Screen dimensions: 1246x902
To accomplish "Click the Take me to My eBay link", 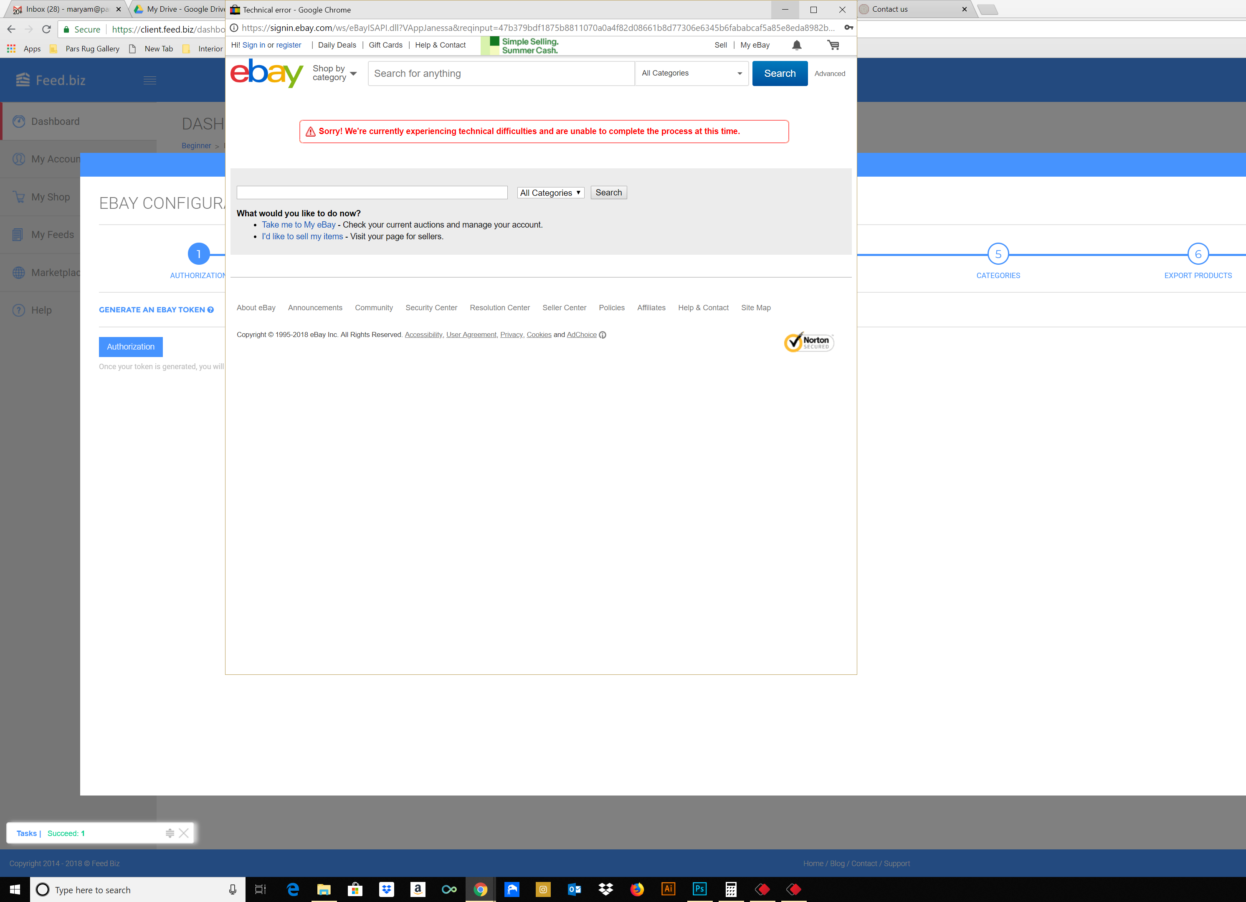I will point(298,225).
